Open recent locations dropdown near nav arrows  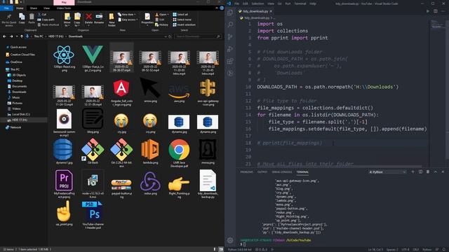tap(17, 36)
